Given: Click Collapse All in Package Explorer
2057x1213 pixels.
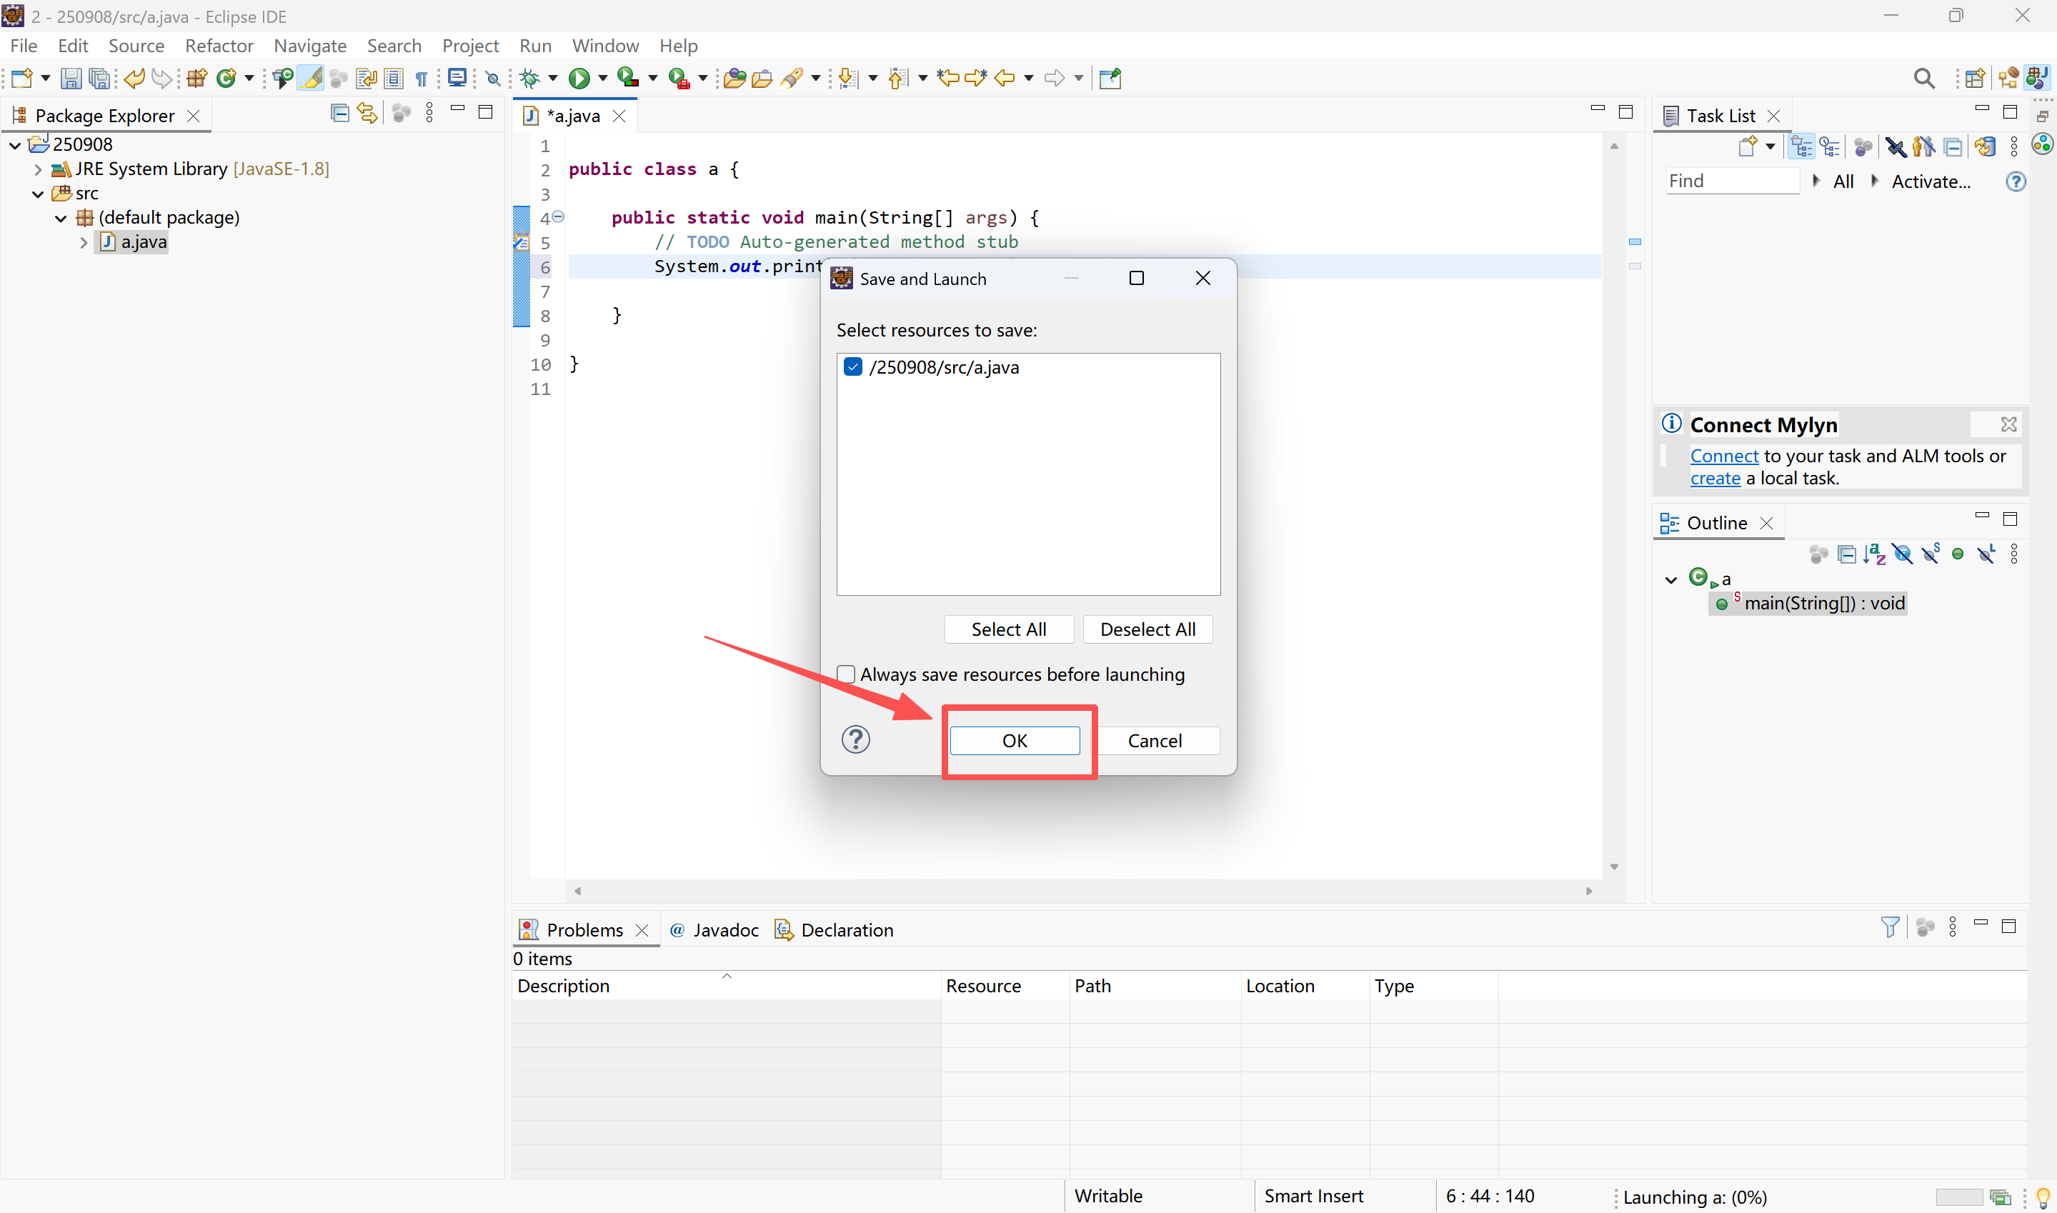Looking at the screenshot, I should point(339,114).
